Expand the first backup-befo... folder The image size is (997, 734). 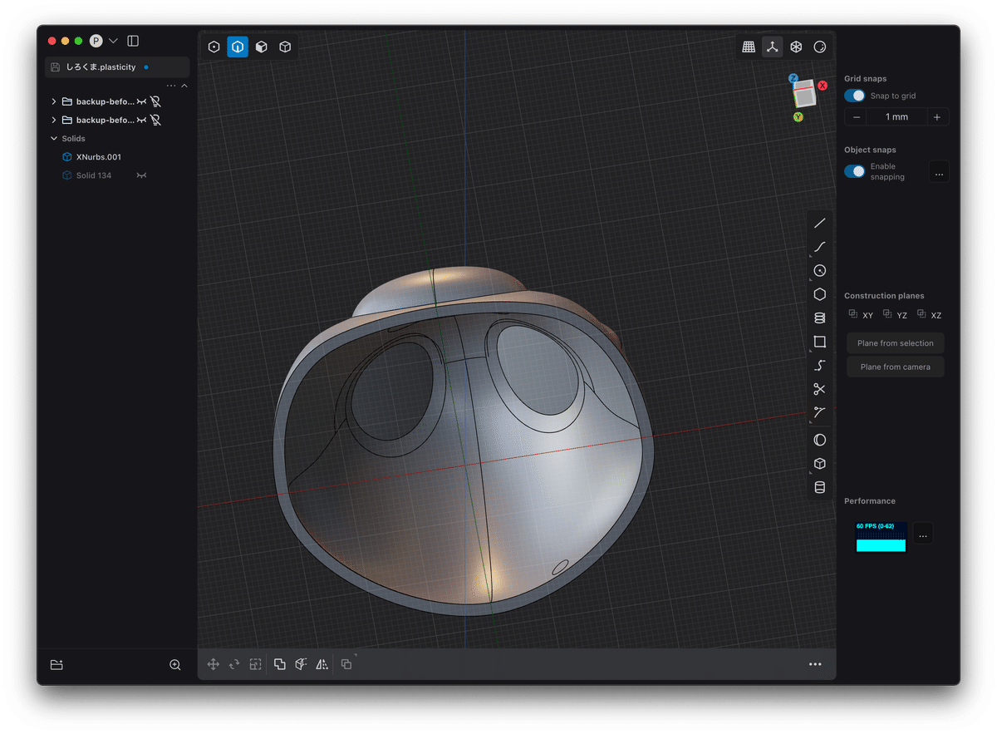tap(54, 101)
